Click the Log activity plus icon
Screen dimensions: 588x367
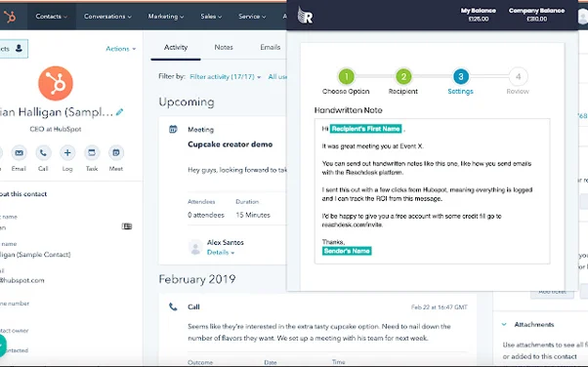(67, 152)
